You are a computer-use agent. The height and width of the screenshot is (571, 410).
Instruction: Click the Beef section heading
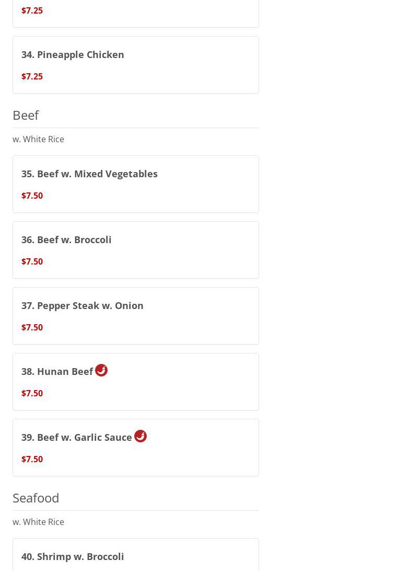point(26,115)
